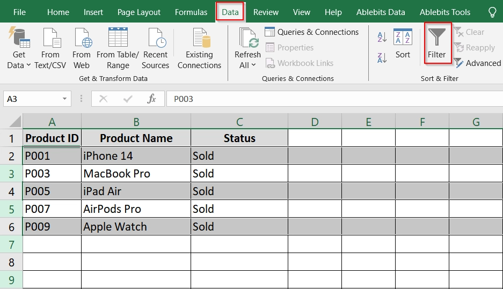Click the formula bar showing P003
Viewport: 503px width, 289px height.
pos(333,99)
